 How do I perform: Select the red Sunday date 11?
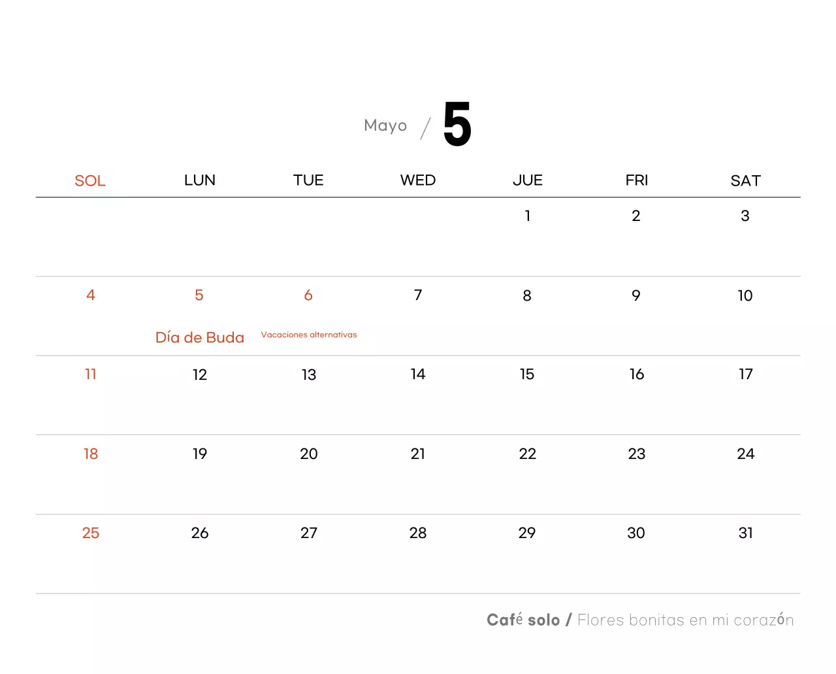(91, 375)
